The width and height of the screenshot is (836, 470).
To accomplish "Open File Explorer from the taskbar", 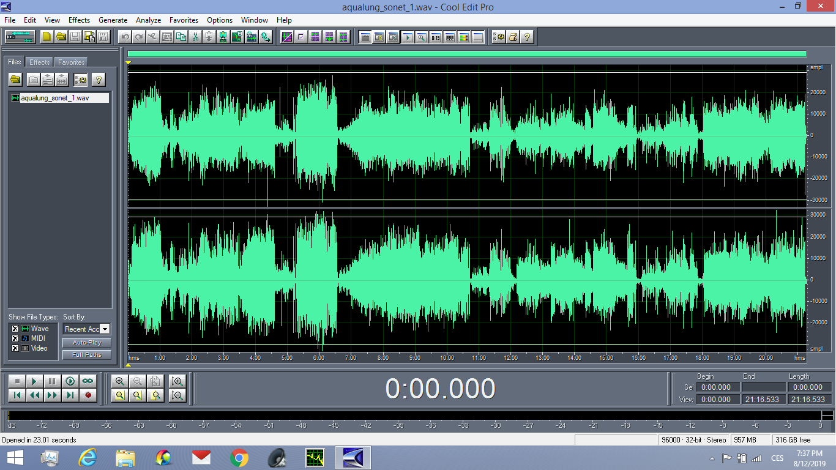I will (125, 458).
